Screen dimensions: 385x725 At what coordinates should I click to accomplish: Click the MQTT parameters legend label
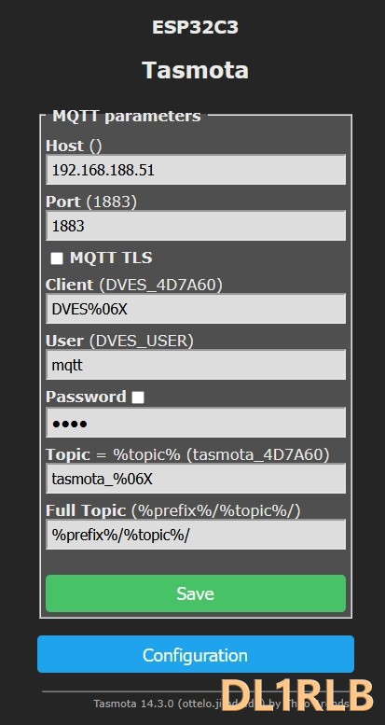click(127, 116)
